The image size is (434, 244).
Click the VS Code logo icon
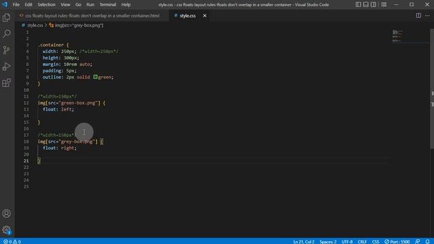point(5,5)
